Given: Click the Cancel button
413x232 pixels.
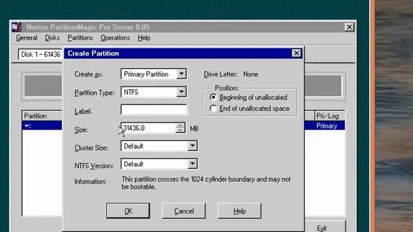Looking at the screenshot, I should click(x=184, y=211).
